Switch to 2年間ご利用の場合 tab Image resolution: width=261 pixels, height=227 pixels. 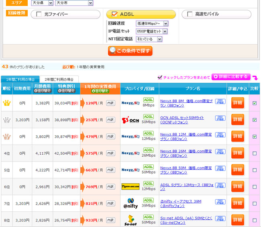click(59, 79)
